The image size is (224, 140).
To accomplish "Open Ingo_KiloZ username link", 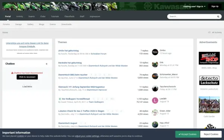I will pyautogui.click(x=164, y=123).
